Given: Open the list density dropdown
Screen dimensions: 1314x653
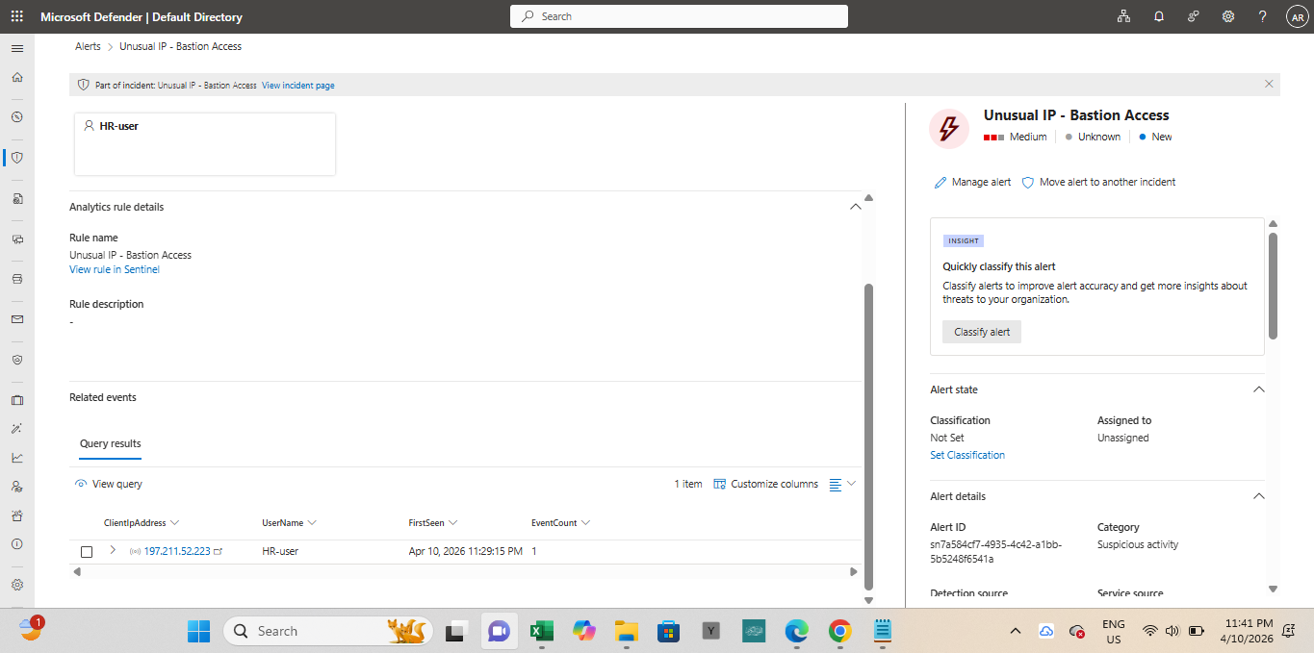Looking at the screenshot, I should 842,484.
